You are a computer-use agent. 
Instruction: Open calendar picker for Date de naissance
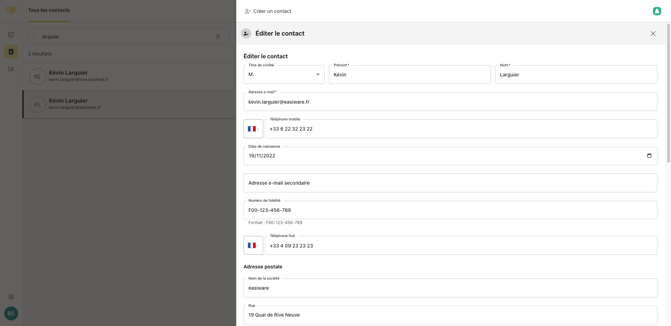point(649,156)
